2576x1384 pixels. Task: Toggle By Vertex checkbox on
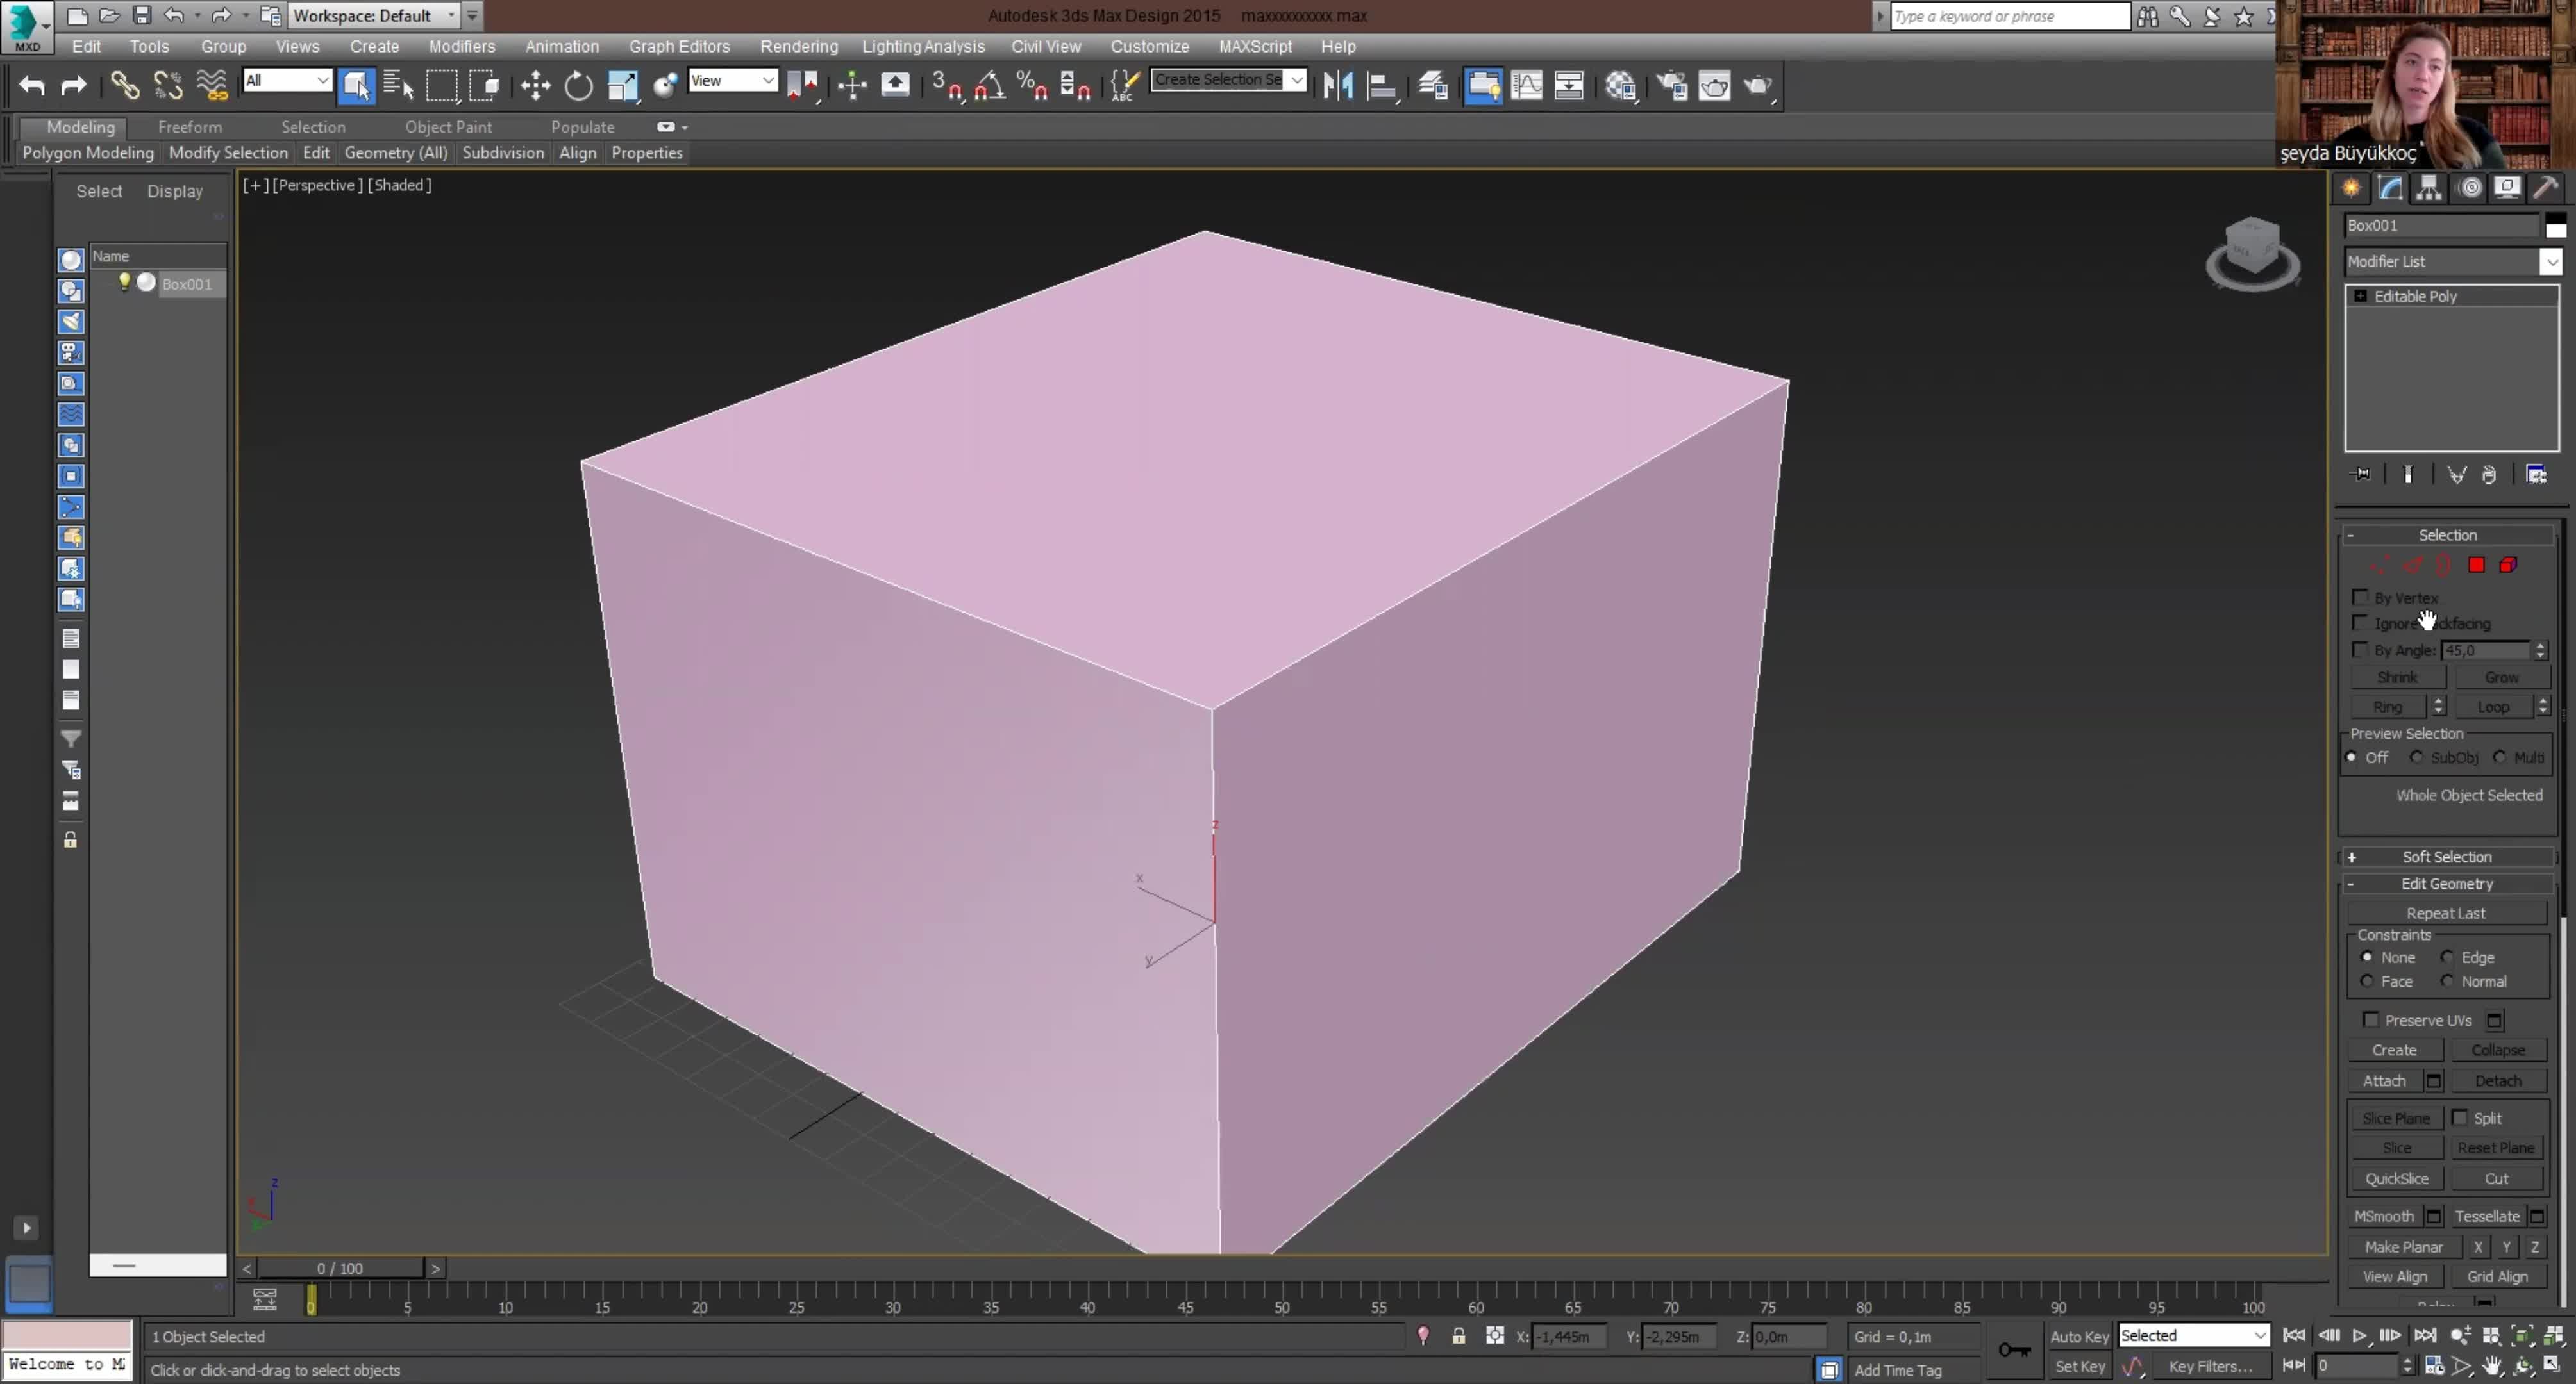[2359, 597]
